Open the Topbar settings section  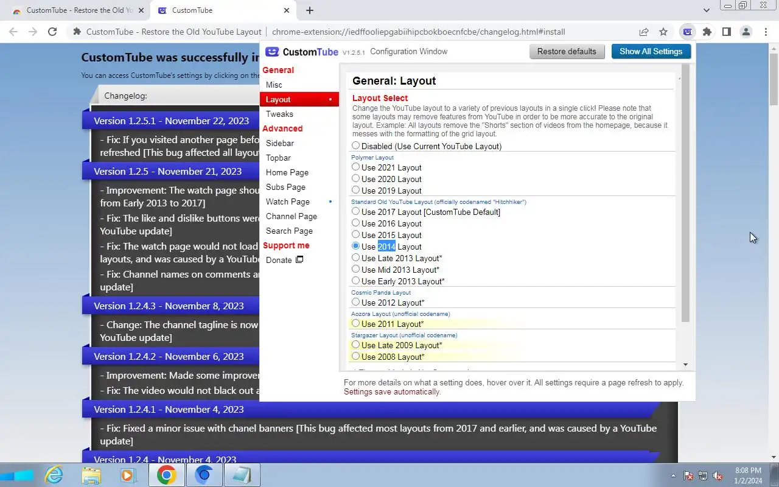pos(278,158)
